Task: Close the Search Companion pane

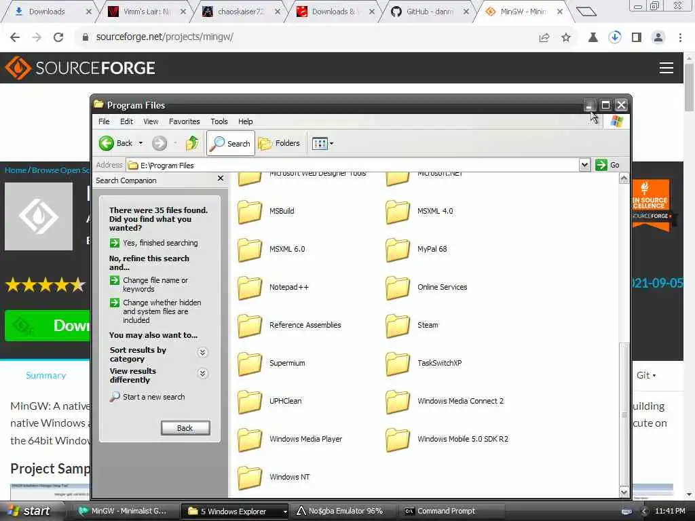Action: 221,178
